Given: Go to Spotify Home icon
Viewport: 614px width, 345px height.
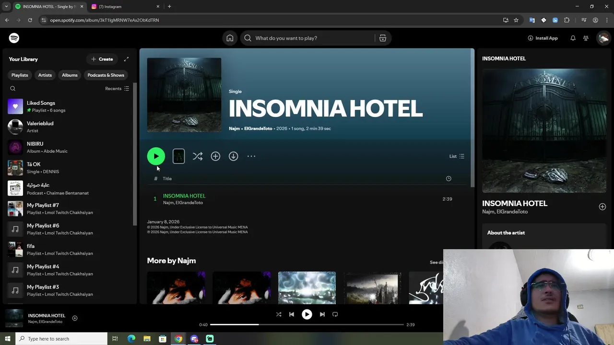Looking at the screenshot, I should [x=230, y=38].
